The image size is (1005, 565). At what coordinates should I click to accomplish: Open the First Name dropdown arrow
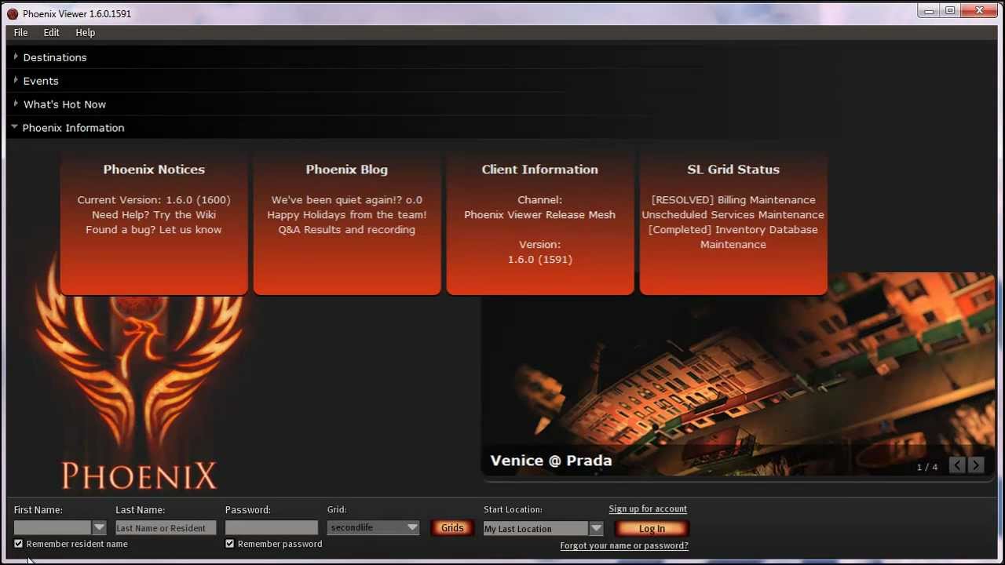(99, 527)
